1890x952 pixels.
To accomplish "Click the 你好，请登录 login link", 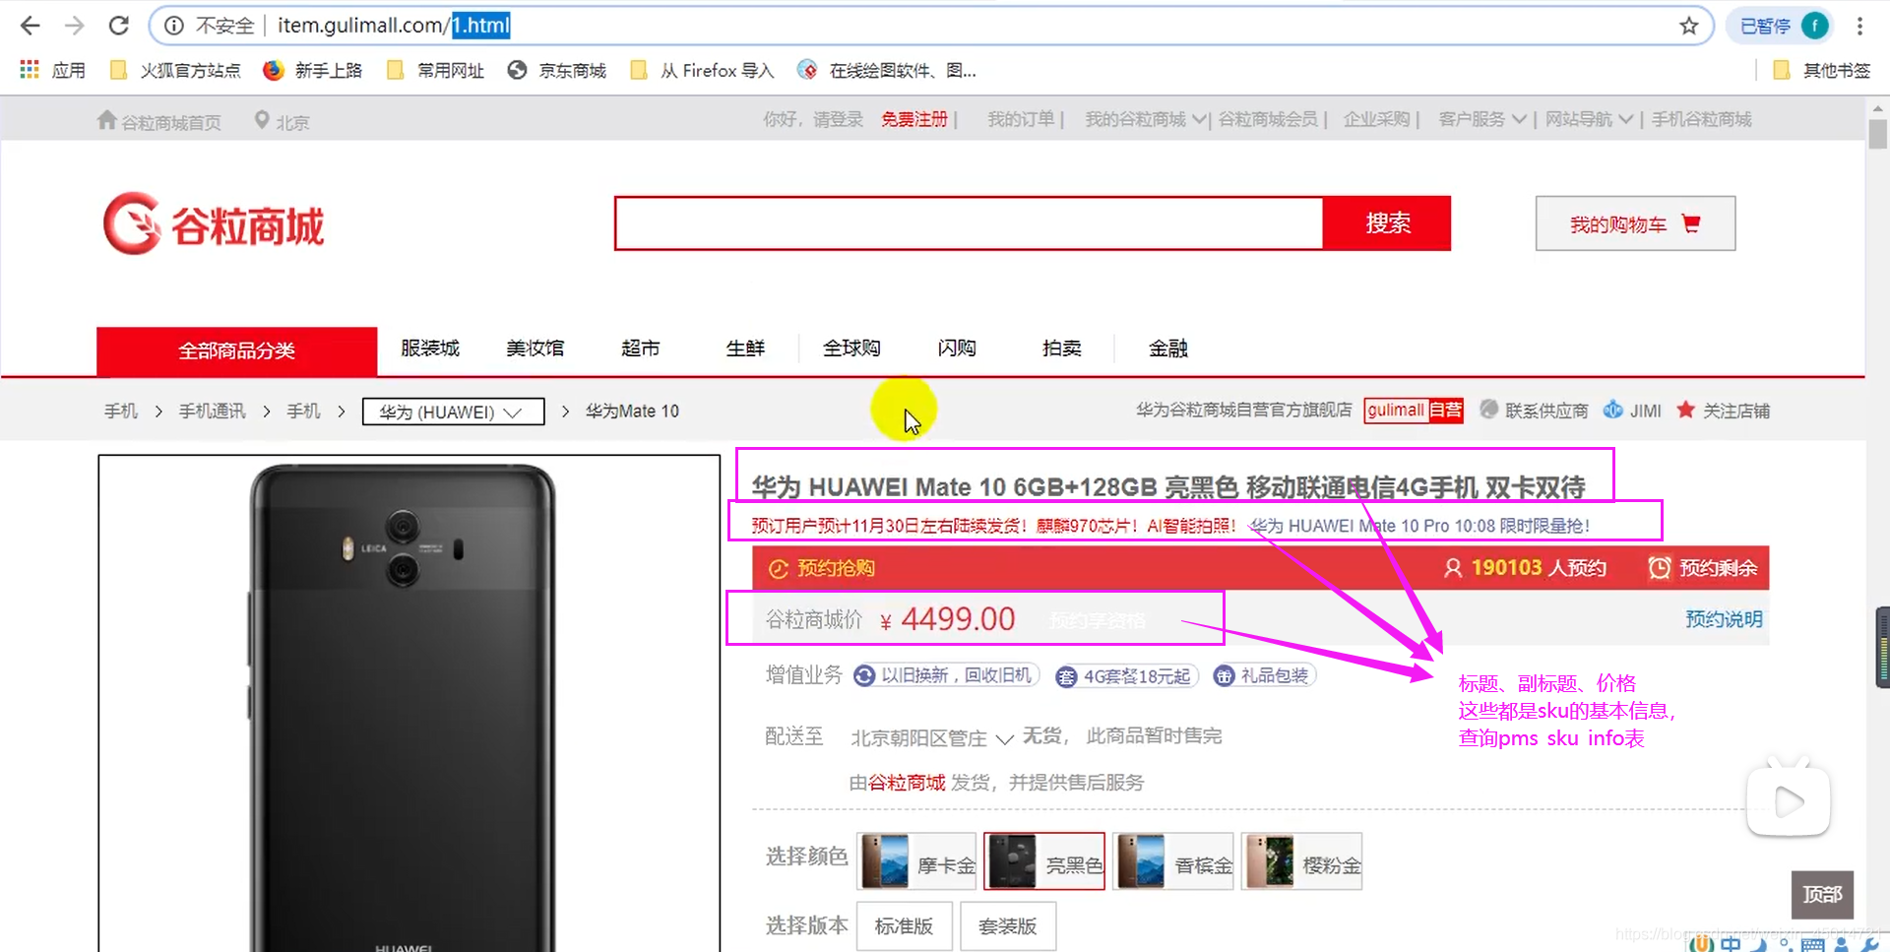I will click(813, 119).
